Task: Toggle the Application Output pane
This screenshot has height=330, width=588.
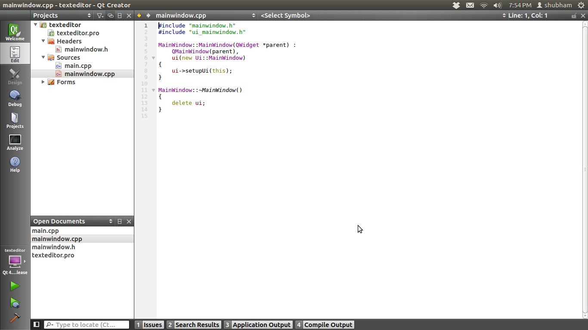Action: [258, 325]
